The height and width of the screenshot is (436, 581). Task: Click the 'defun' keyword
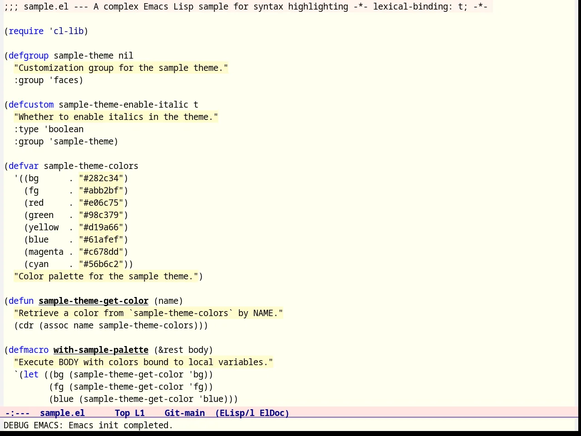21,301
